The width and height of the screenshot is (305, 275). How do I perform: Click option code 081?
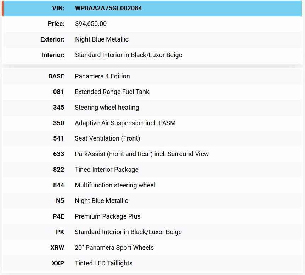pyautogui.click(x=58, y=92)
